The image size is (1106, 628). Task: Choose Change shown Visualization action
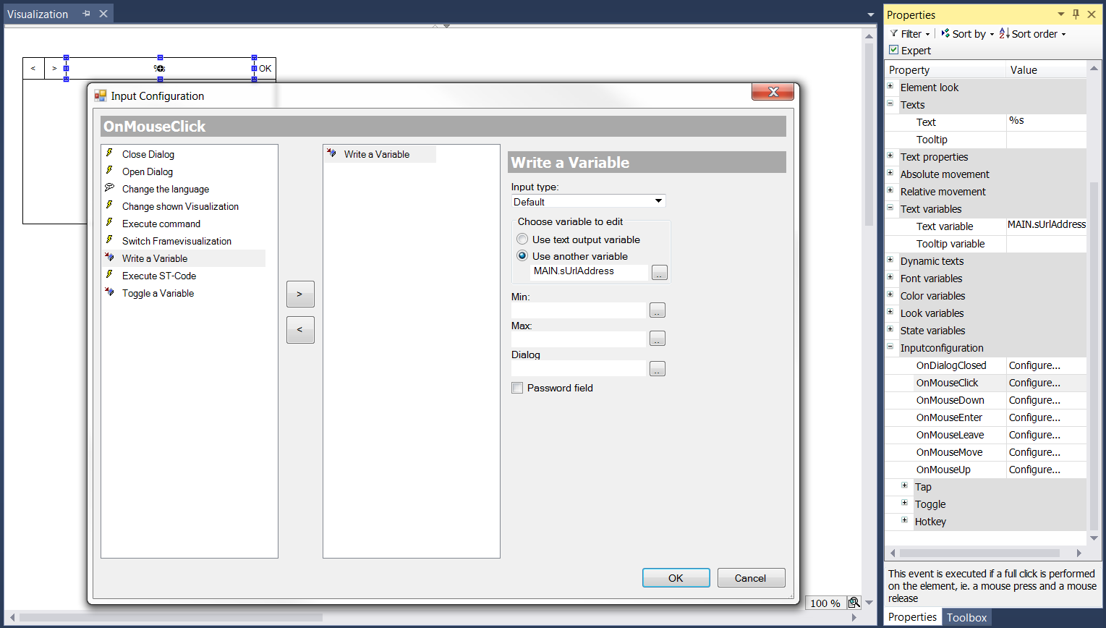click(180, 206)
